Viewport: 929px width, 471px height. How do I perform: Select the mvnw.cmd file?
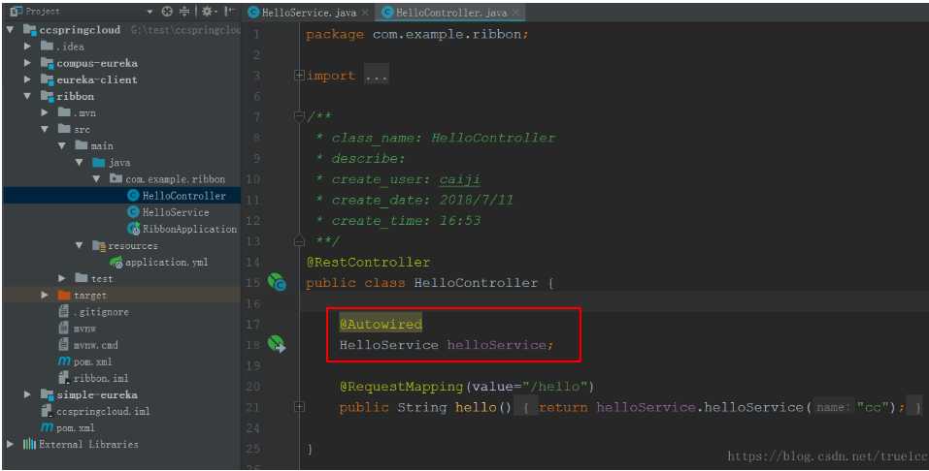[x=95, y=344]
